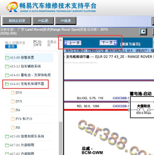The width and height of the screenshot is (154, 155).
Task: Click folder icon of 417-01 外部照明
Action: (7, 145)
